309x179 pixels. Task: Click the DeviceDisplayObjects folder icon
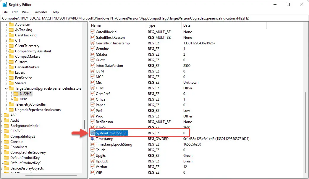point(7,168)
